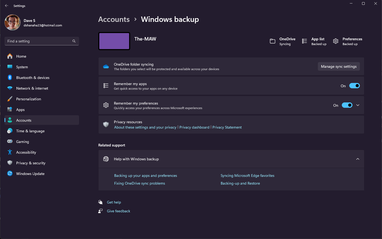Image resolution: width=382 pixels, height=239 pixels.
Task: Open Fixing OneDrive sync problems link
Action: pos(139,183)
